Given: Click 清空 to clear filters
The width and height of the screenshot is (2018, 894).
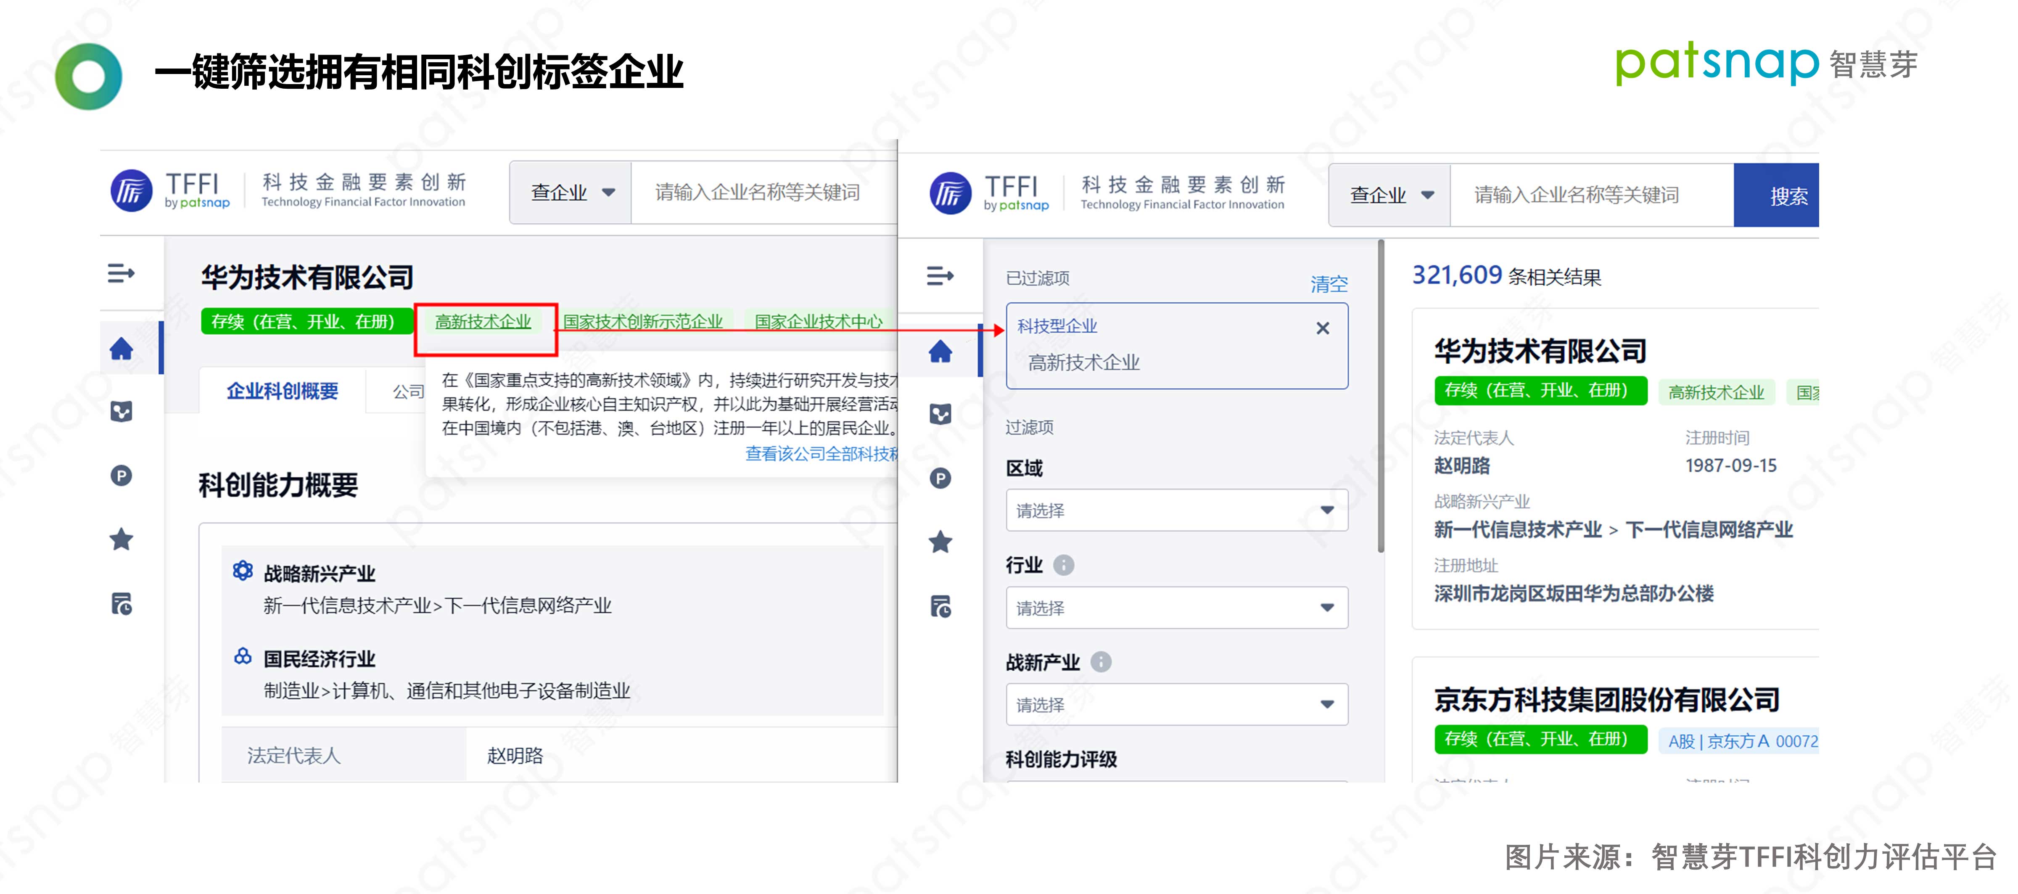Looking at the screenshot, I should coord(1329,284).
